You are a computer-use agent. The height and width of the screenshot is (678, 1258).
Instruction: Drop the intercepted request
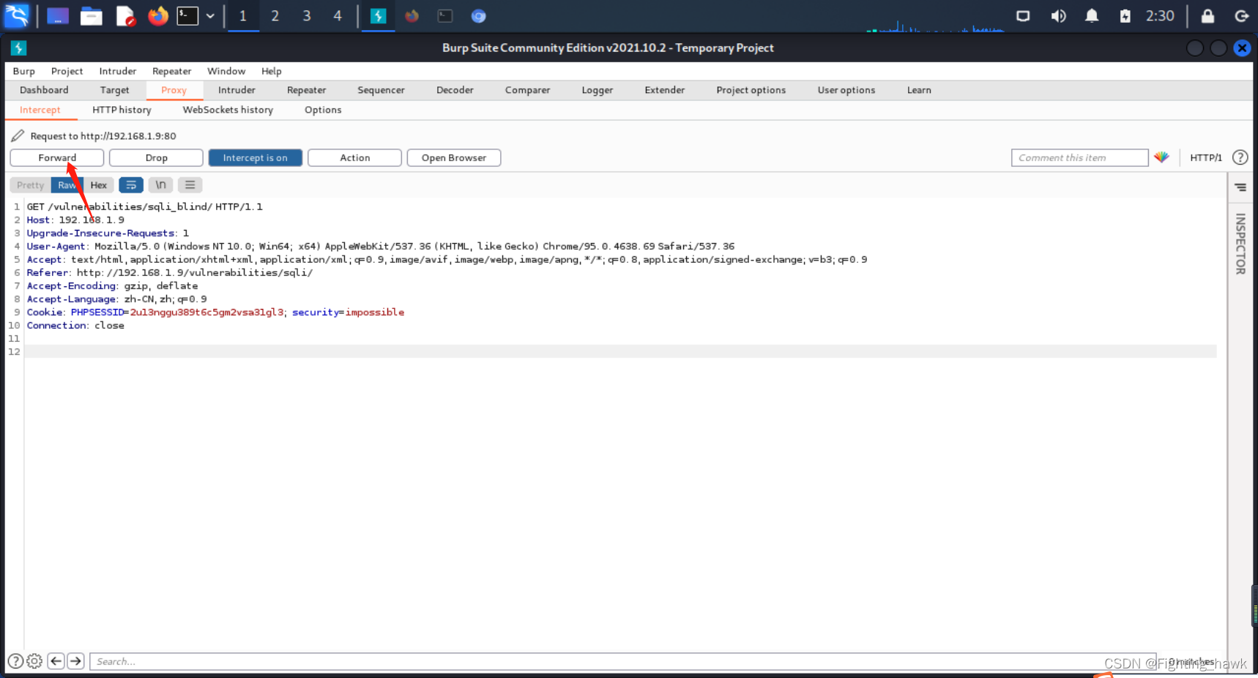156,158
